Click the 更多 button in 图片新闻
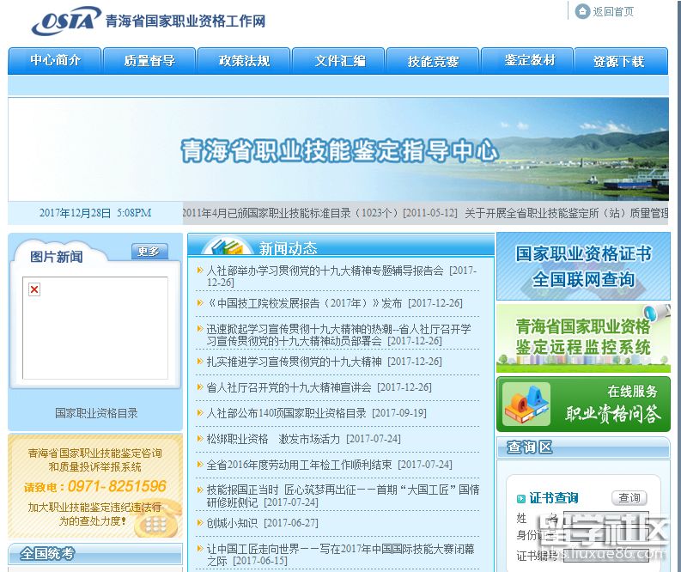681x572 pixels. pos(149,251)
